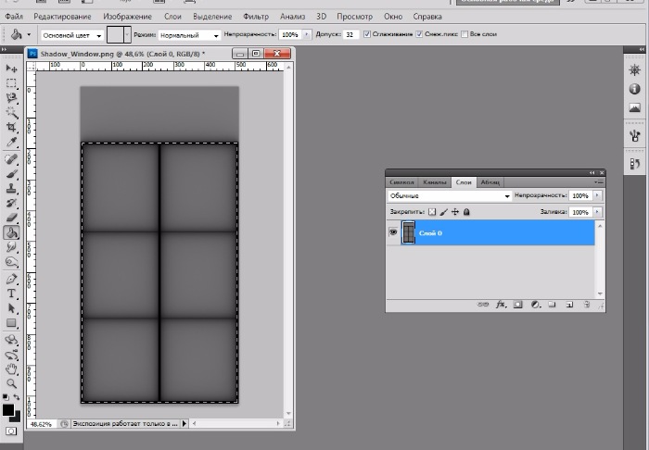Hide layer Слой 0 with eye icon

pos(393,233)
